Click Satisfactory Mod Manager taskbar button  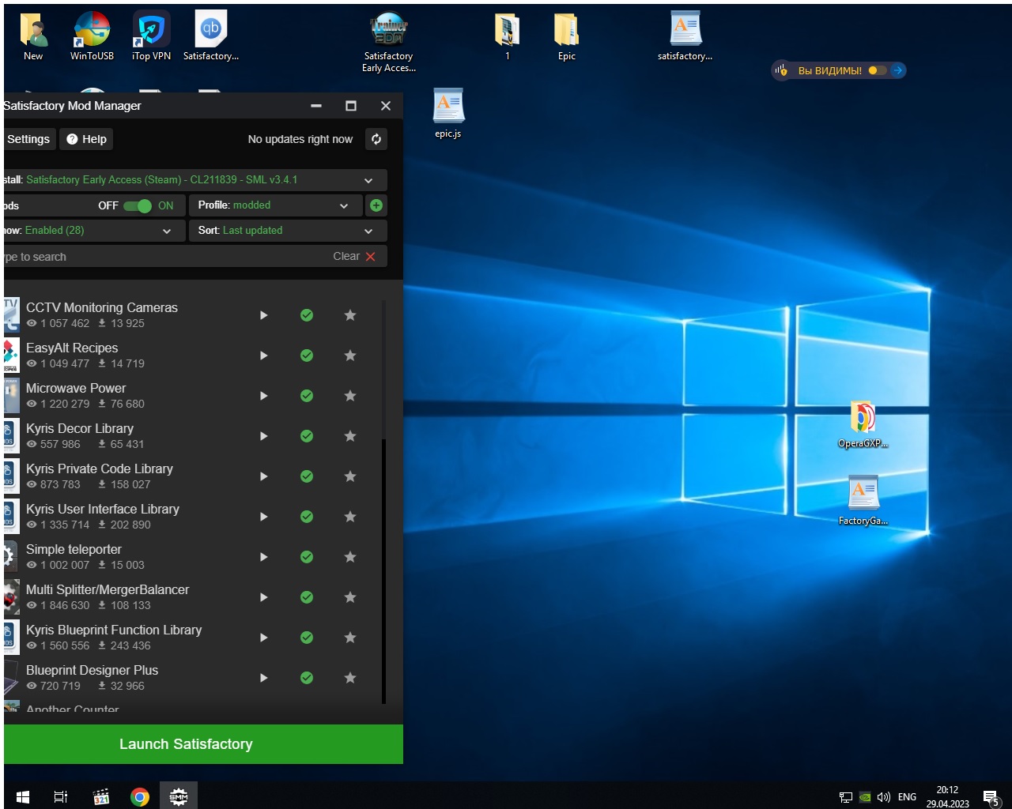click(x=179, y=796)
